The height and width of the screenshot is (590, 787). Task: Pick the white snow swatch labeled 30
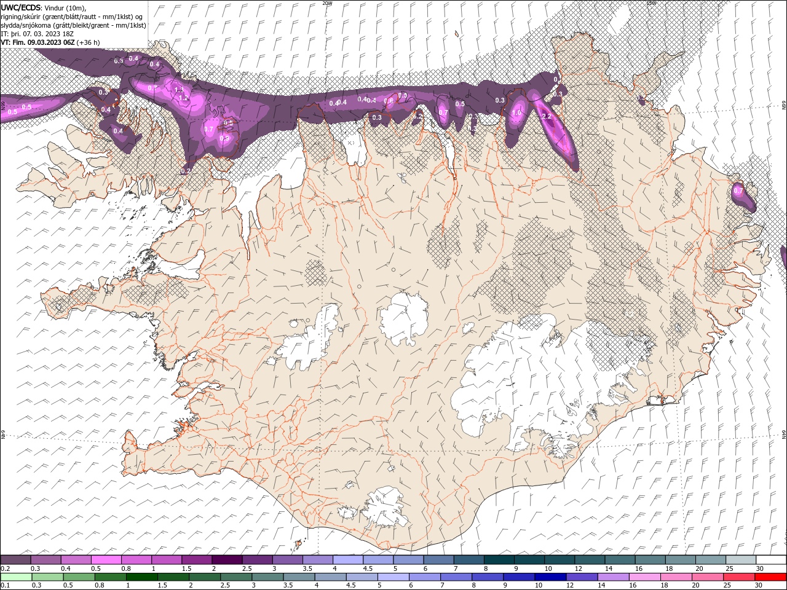[x=771, y=560]
